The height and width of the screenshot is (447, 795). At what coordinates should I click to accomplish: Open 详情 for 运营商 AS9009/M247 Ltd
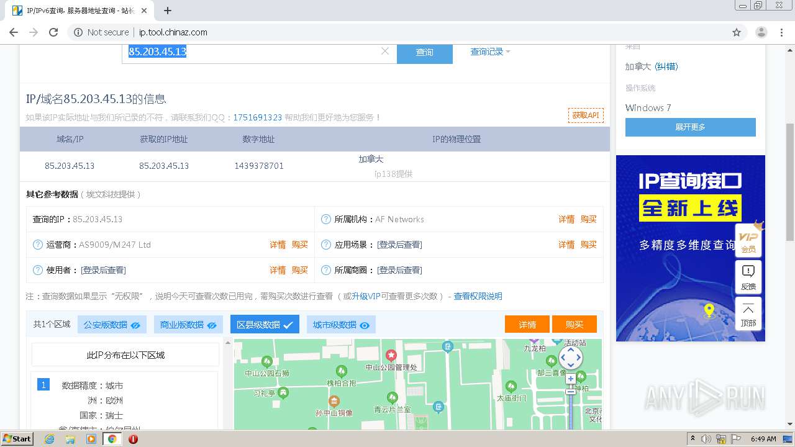click(x=278, y=245)
